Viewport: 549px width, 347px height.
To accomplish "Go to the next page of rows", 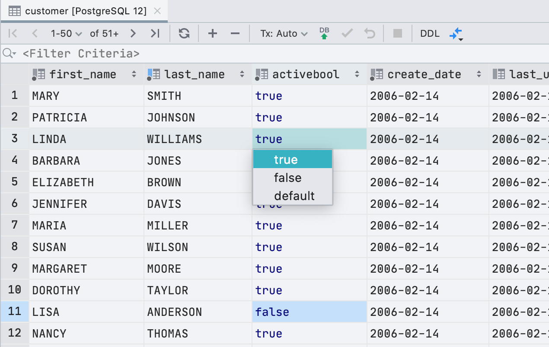I will [133, 33].
